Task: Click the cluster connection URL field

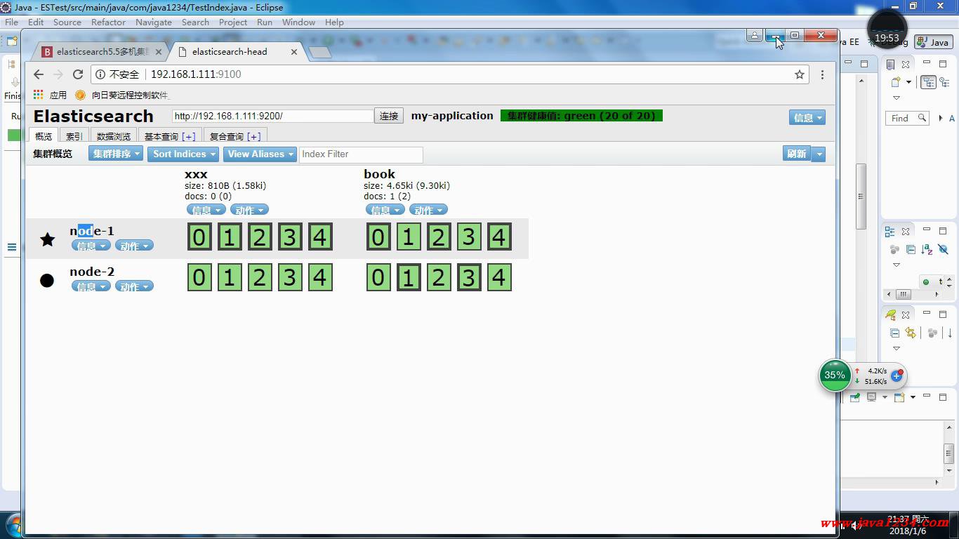Action: coord(273,116)
